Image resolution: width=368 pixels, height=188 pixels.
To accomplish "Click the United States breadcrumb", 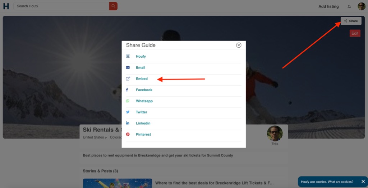I will 93,137.
